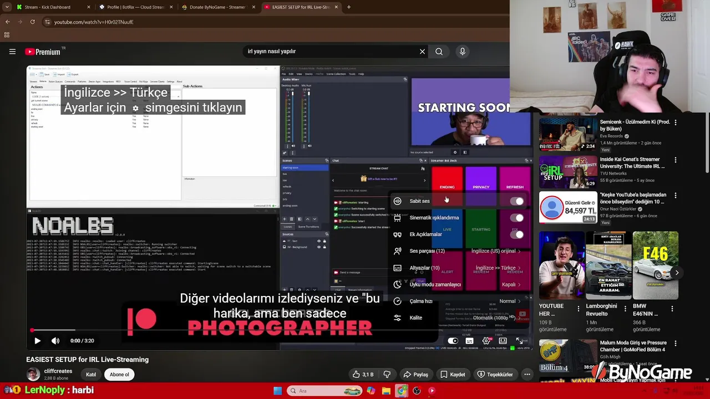The width and height of the screenshot is (710, 399).
Task: Show next shorts with the shelf arrow
Action: point(677,273)
